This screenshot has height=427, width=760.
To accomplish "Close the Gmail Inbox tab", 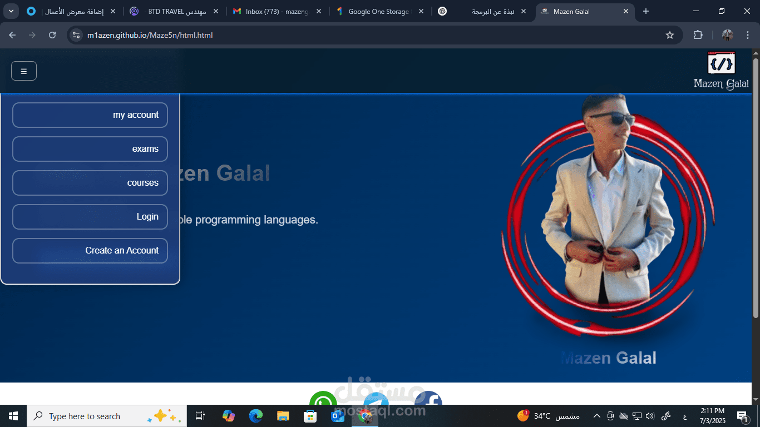I will coord(318,11).
